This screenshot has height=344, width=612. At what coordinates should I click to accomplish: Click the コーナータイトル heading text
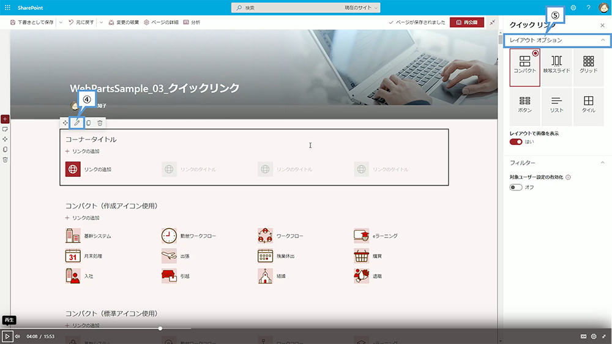click(91, 140)
